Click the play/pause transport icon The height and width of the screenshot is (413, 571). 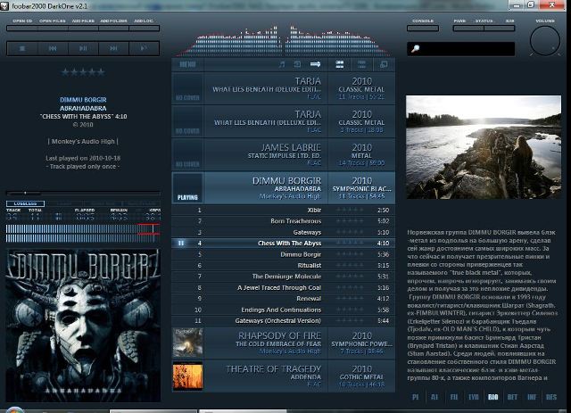click(x=83, y=48)
